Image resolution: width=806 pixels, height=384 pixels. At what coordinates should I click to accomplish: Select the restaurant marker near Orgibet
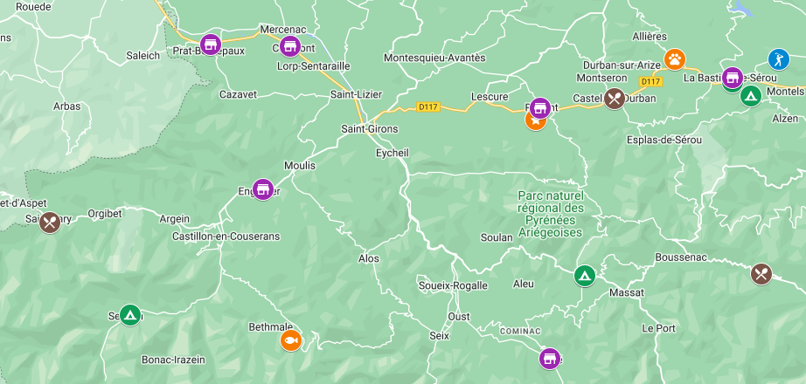(x=50, y=223)
